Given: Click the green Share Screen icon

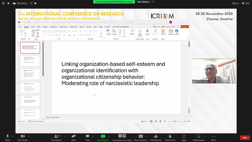Looking at the screenshot, I should 103,136.
